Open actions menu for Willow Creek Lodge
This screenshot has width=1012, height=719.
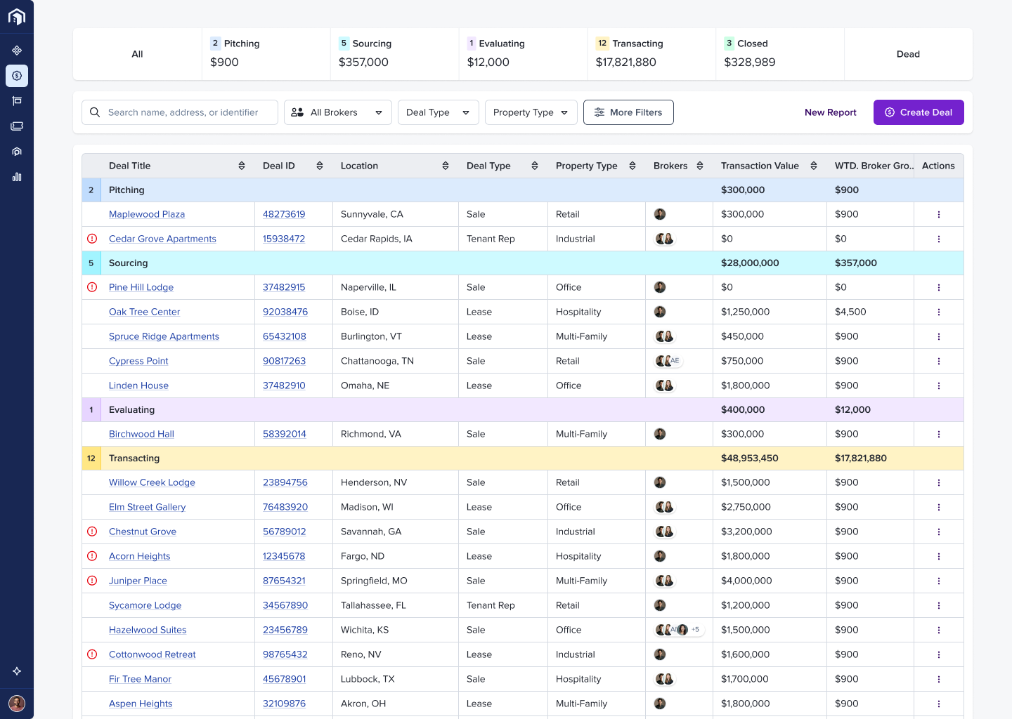[939, 482]
